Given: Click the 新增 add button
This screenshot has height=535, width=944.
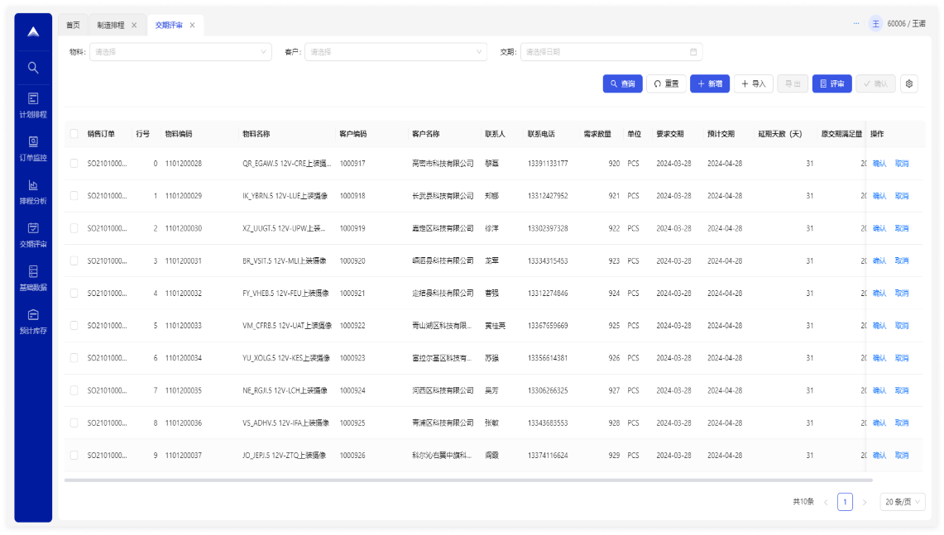Looking at the screenshot, I should (710, 84).
